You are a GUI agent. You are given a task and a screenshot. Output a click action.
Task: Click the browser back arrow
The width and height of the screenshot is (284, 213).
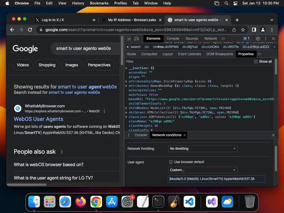pyautogui.click(x=12, y=30)
